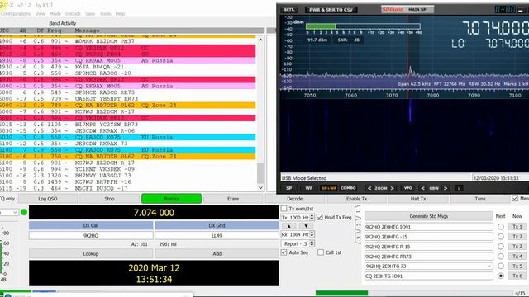This screenshot has height=297, width=529.
Task: Click the zoom increase right arrow
Action: click(x=392, y=188)
